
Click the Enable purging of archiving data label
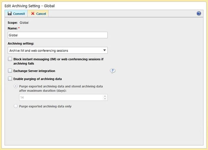tap(37, 79)
